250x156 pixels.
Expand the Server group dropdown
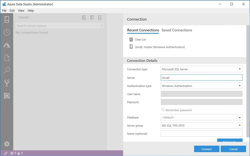coord(202,125)
